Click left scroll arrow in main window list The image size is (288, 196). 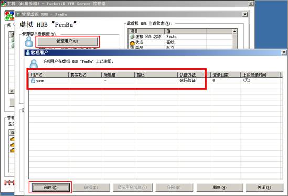[12, 91]
